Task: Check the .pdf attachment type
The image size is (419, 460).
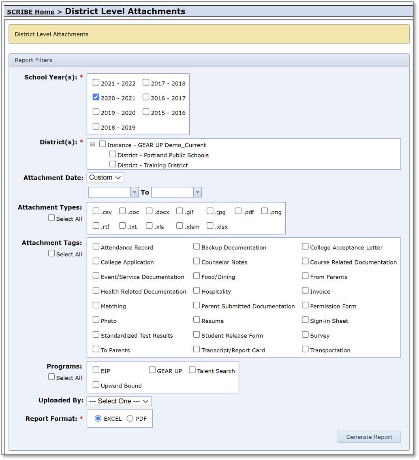Action: point(238,211)
